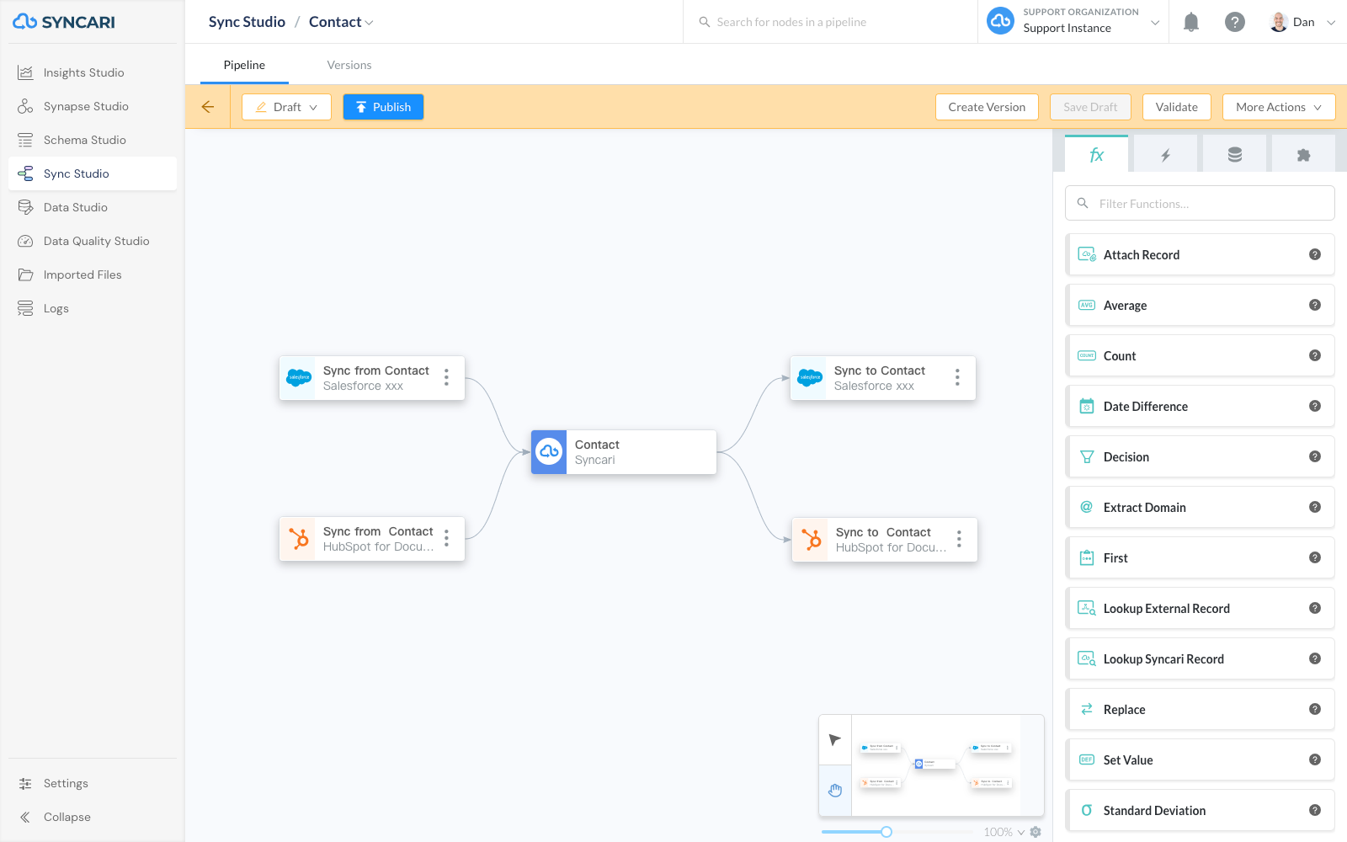1347x842 pixels.
Task: Click the notifications bell icon
Action: 1191,22
